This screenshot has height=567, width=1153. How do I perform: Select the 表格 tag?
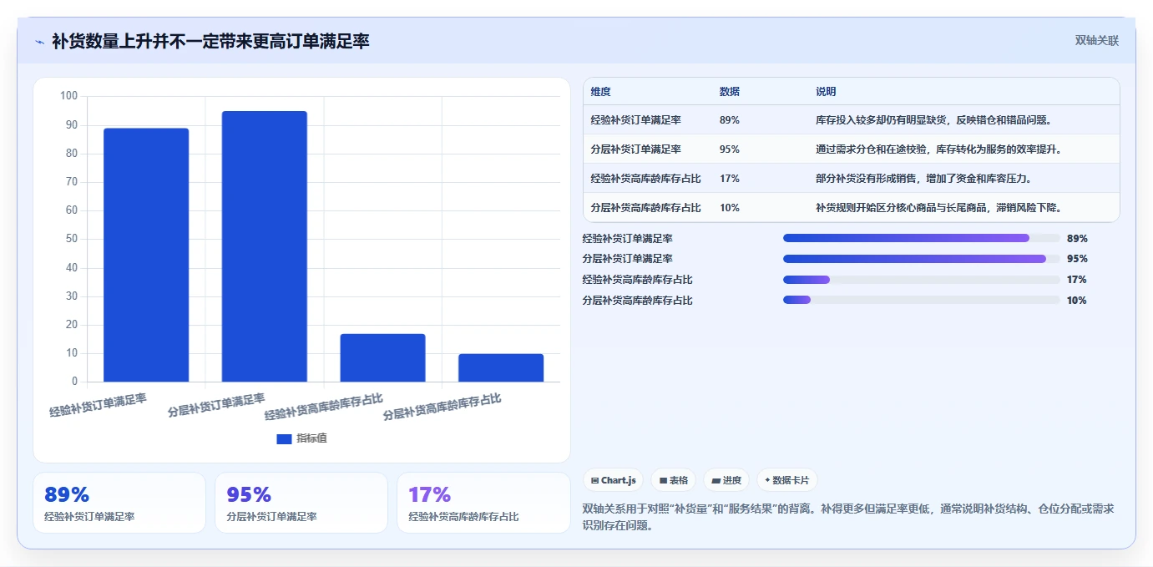coord(674,480)
